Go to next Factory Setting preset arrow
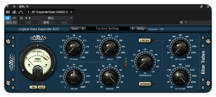This screenshot has height=97, width=216. pyautogui.click(x=133, y=29)
